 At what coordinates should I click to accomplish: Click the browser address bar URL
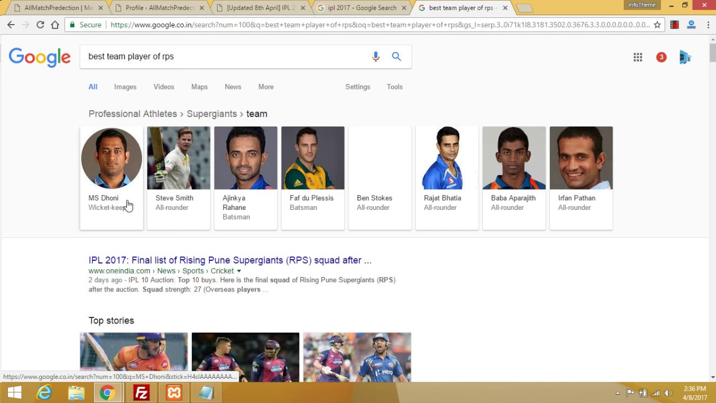coord(380,25)
